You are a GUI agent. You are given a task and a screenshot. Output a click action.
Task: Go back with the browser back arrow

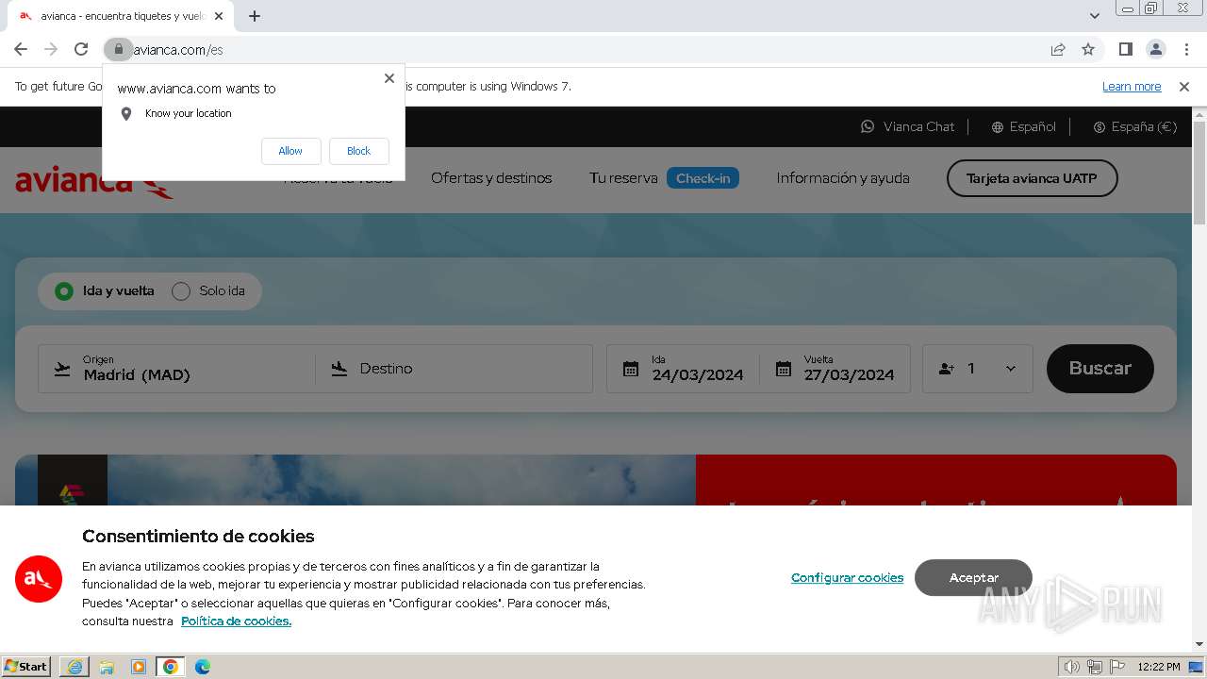21,49
